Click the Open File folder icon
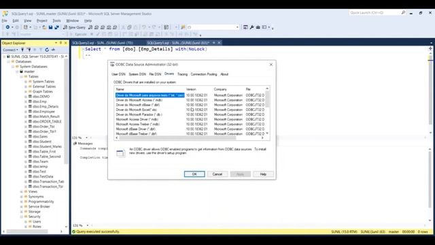The height and width of the screenshot is (245, 435). 44,27
